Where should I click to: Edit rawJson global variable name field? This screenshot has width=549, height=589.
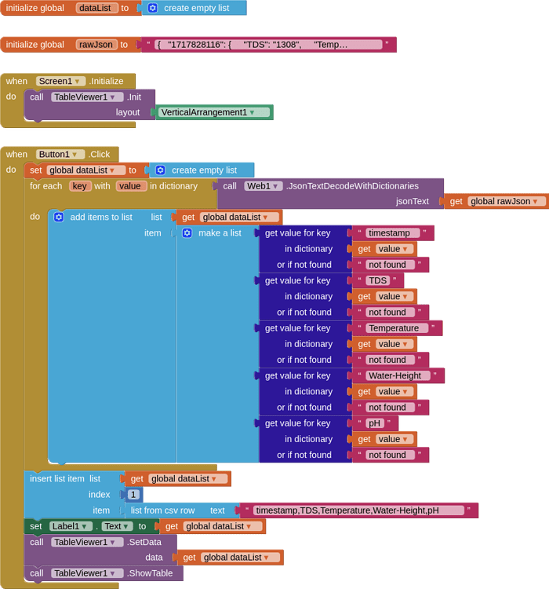click(x=96, y=45)
